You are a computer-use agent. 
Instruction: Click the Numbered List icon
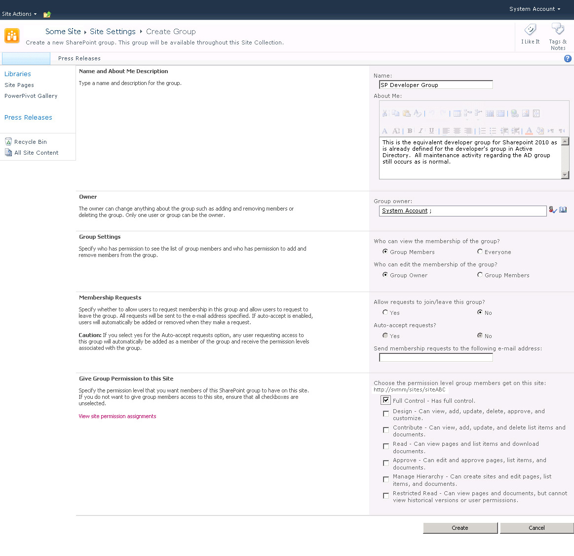[483, 130]
